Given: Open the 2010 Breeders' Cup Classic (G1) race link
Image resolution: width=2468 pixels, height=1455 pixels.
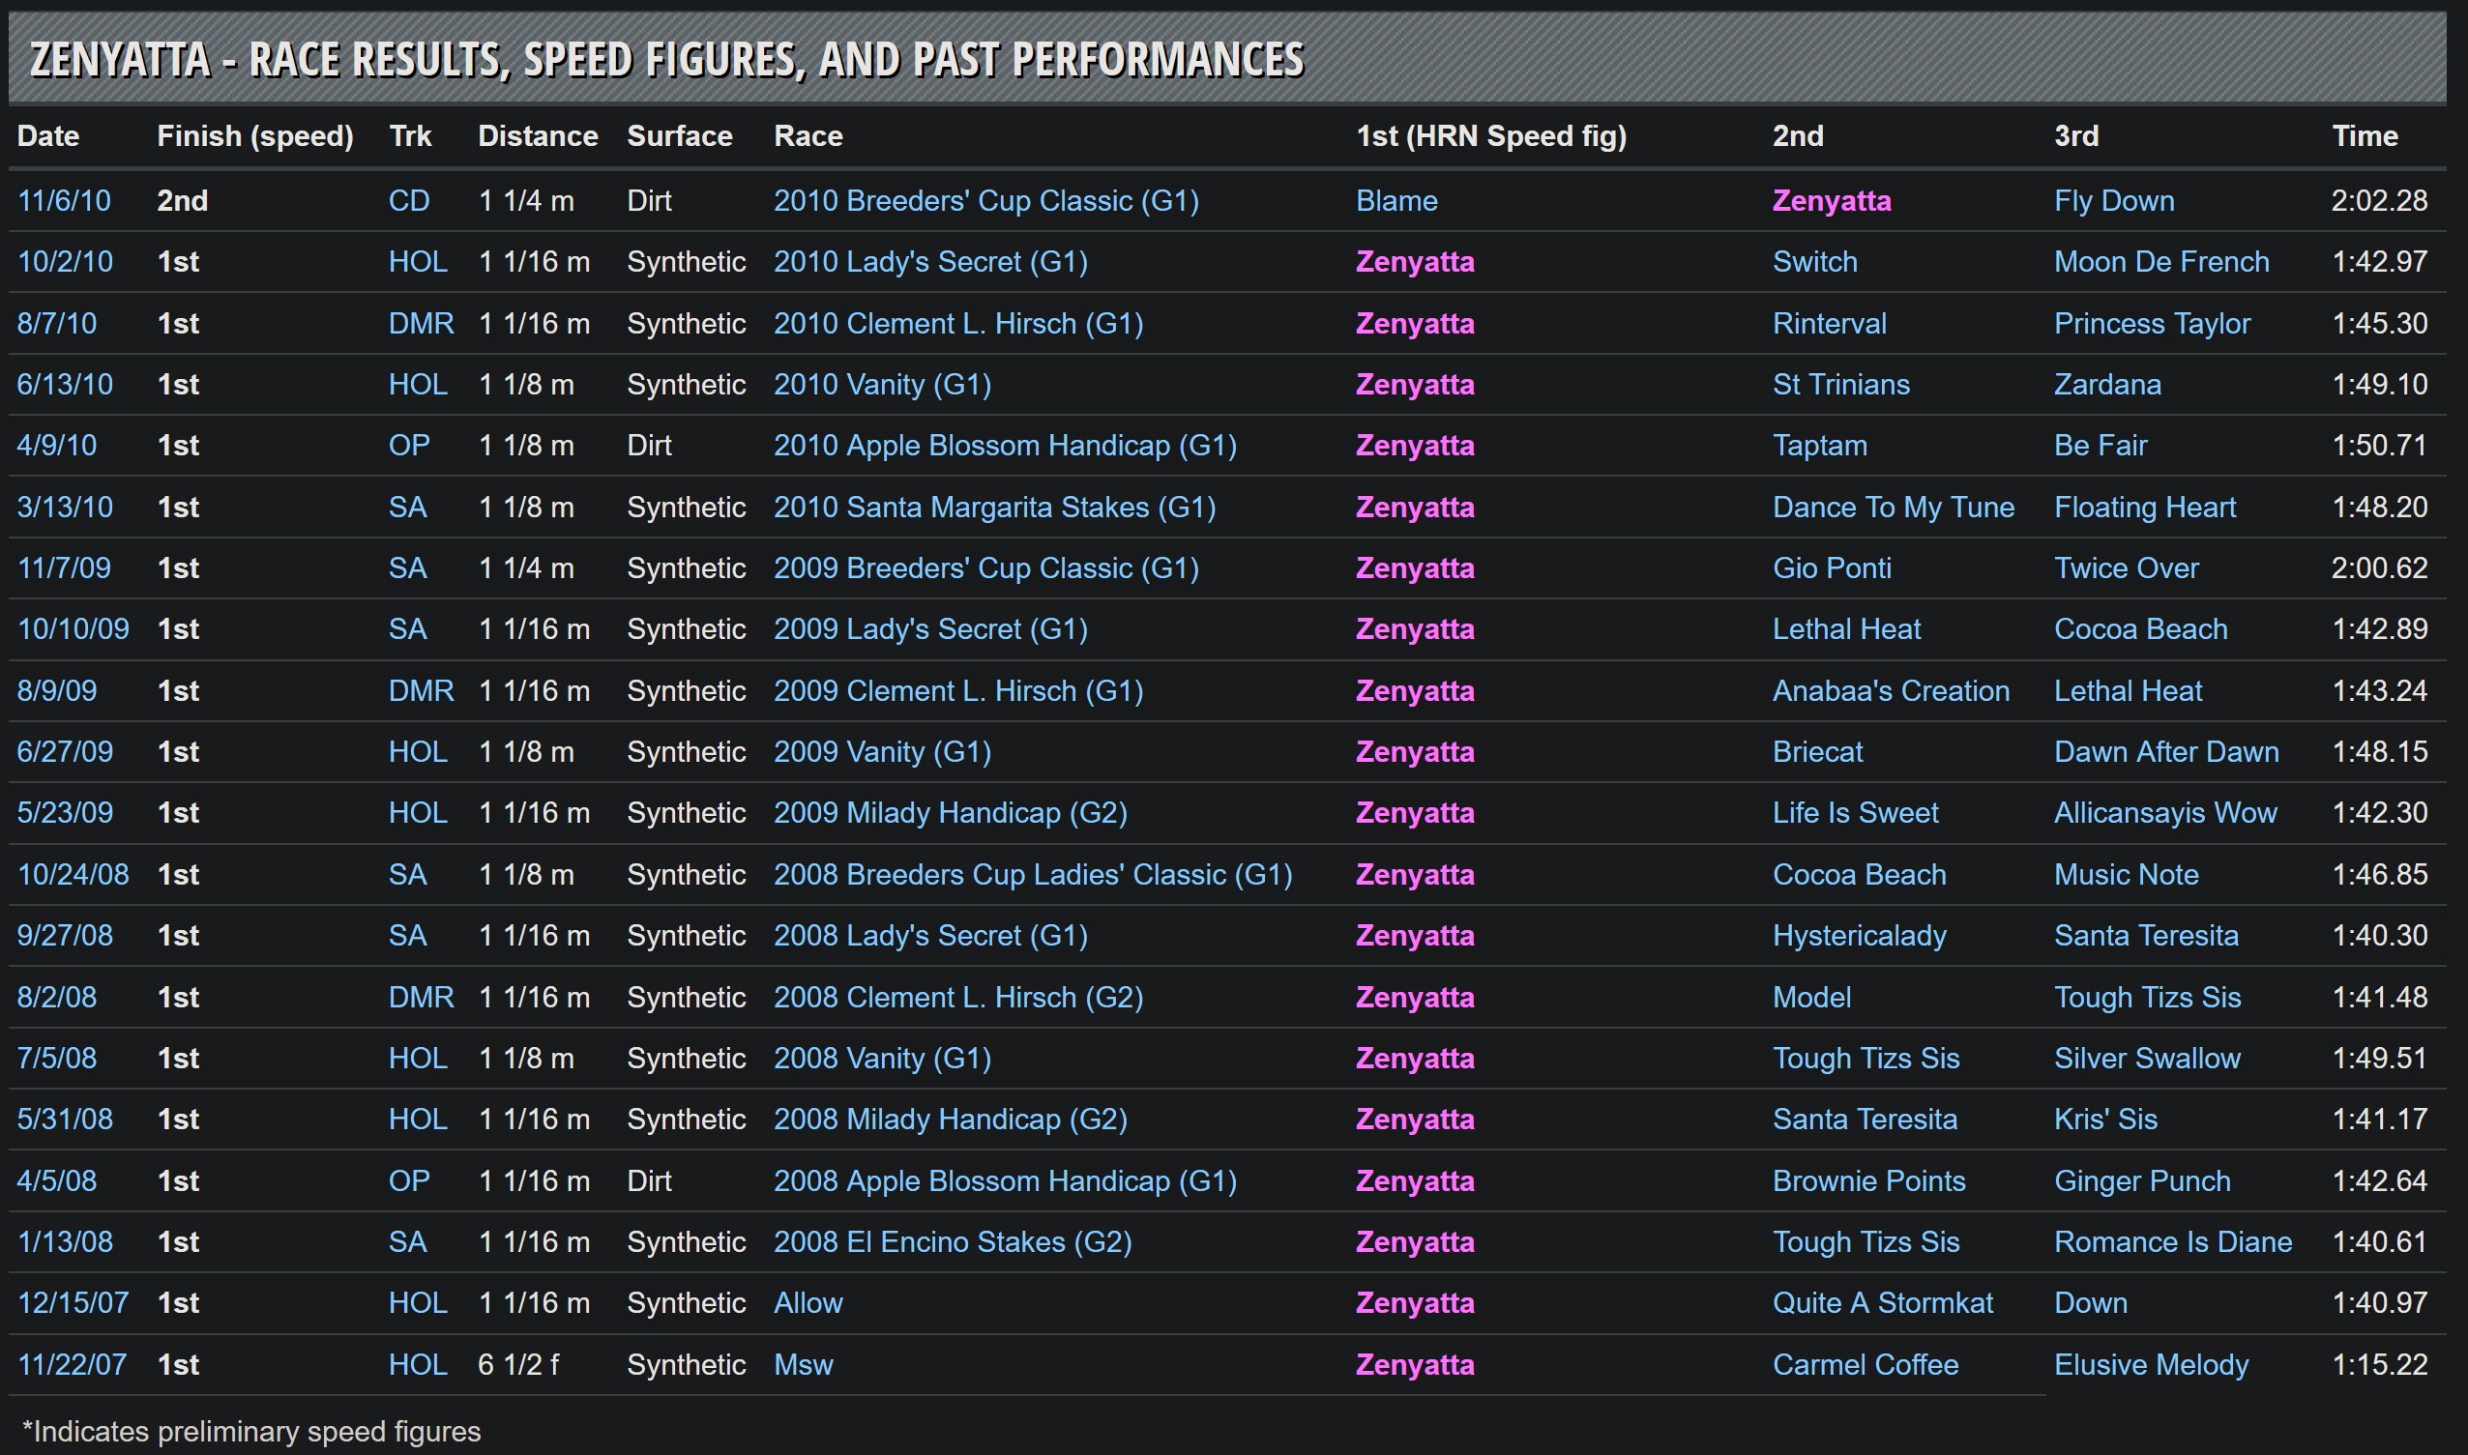Looking at the screenshot, I should [x=985, y=201].
